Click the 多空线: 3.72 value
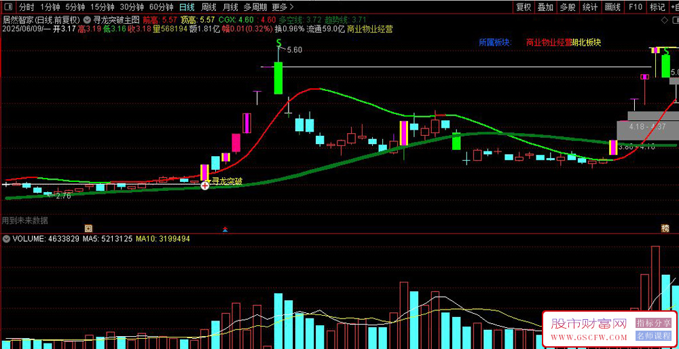 [x=299, y=20]
